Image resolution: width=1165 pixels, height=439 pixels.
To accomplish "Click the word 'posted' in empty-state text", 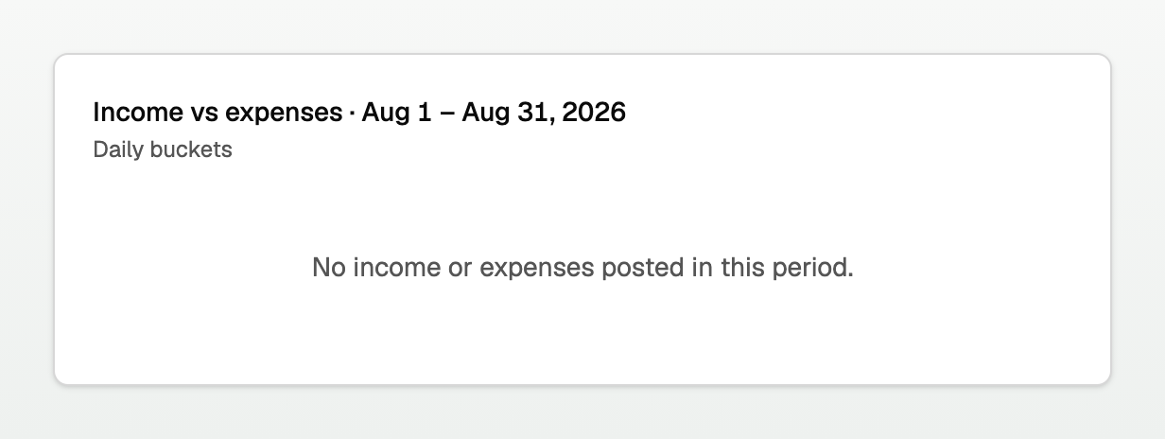I will click(642, 268).
